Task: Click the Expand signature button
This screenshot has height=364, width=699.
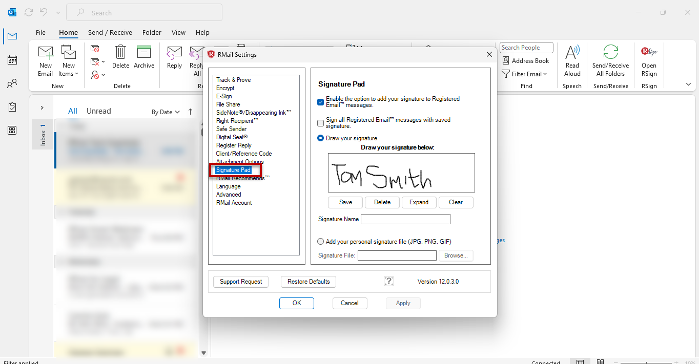Action: point(419,202)
